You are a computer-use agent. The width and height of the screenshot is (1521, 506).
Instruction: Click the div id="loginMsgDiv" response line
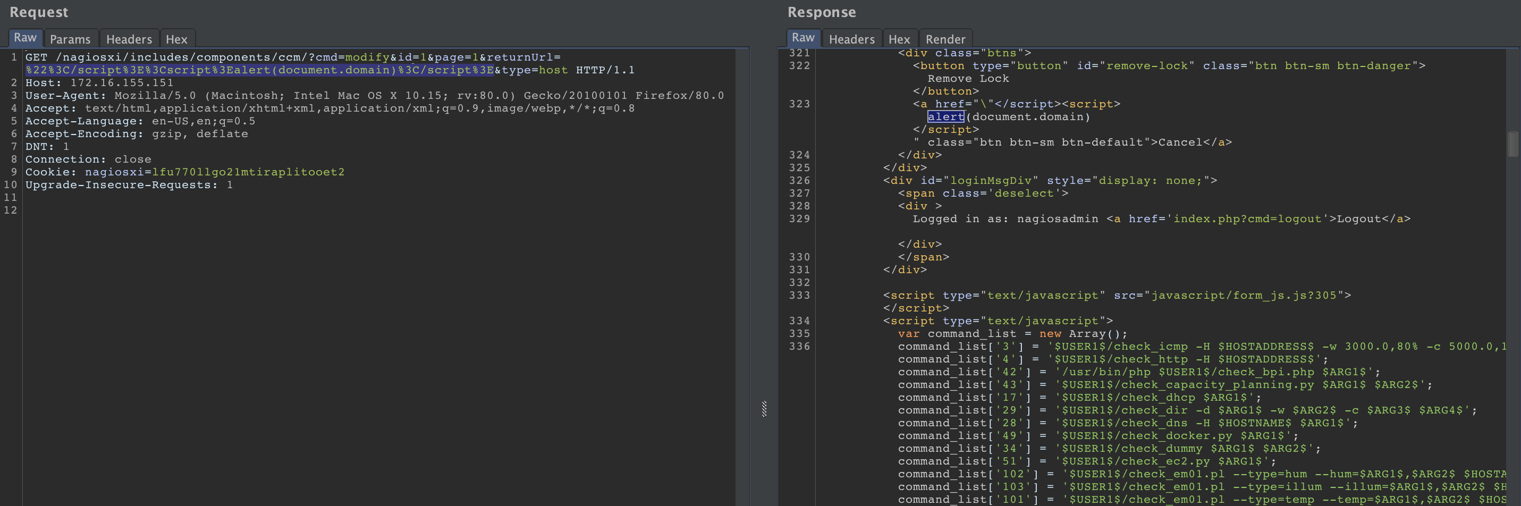pyautogui.click(x=1050, y=181)
